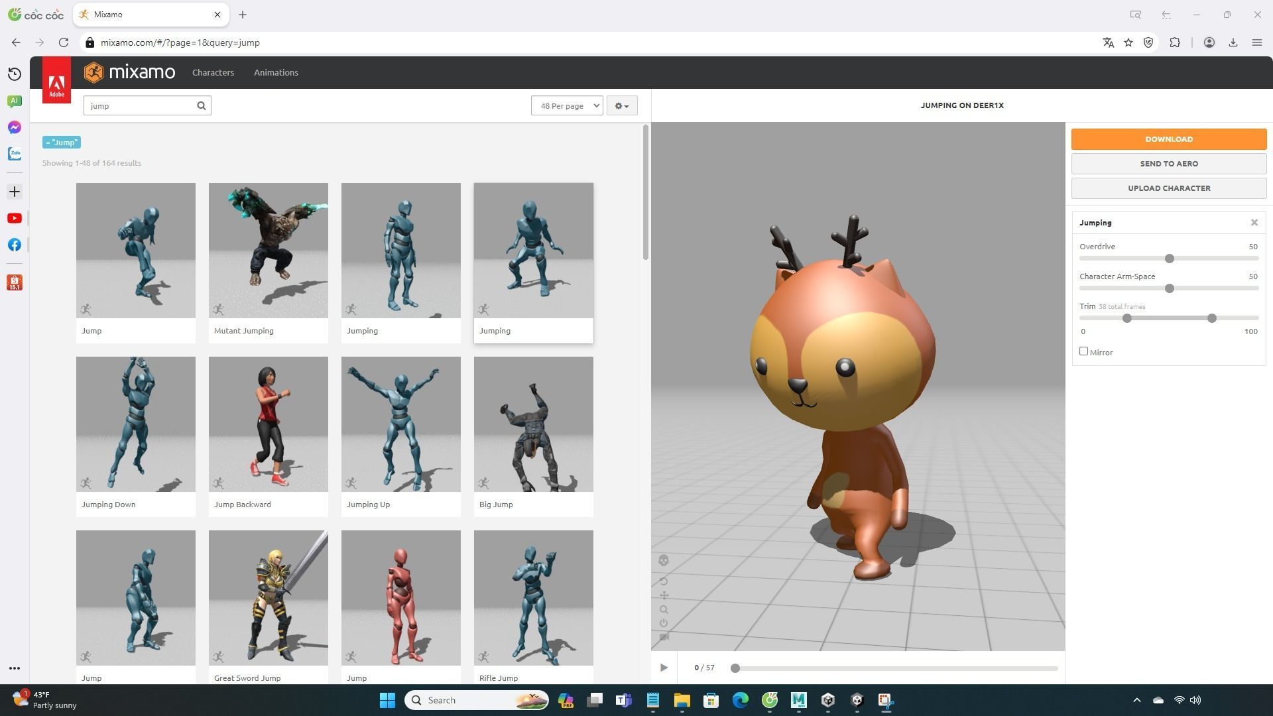Click UPLOAD CHARACTER button
1273x716 pixels.
1168,188
